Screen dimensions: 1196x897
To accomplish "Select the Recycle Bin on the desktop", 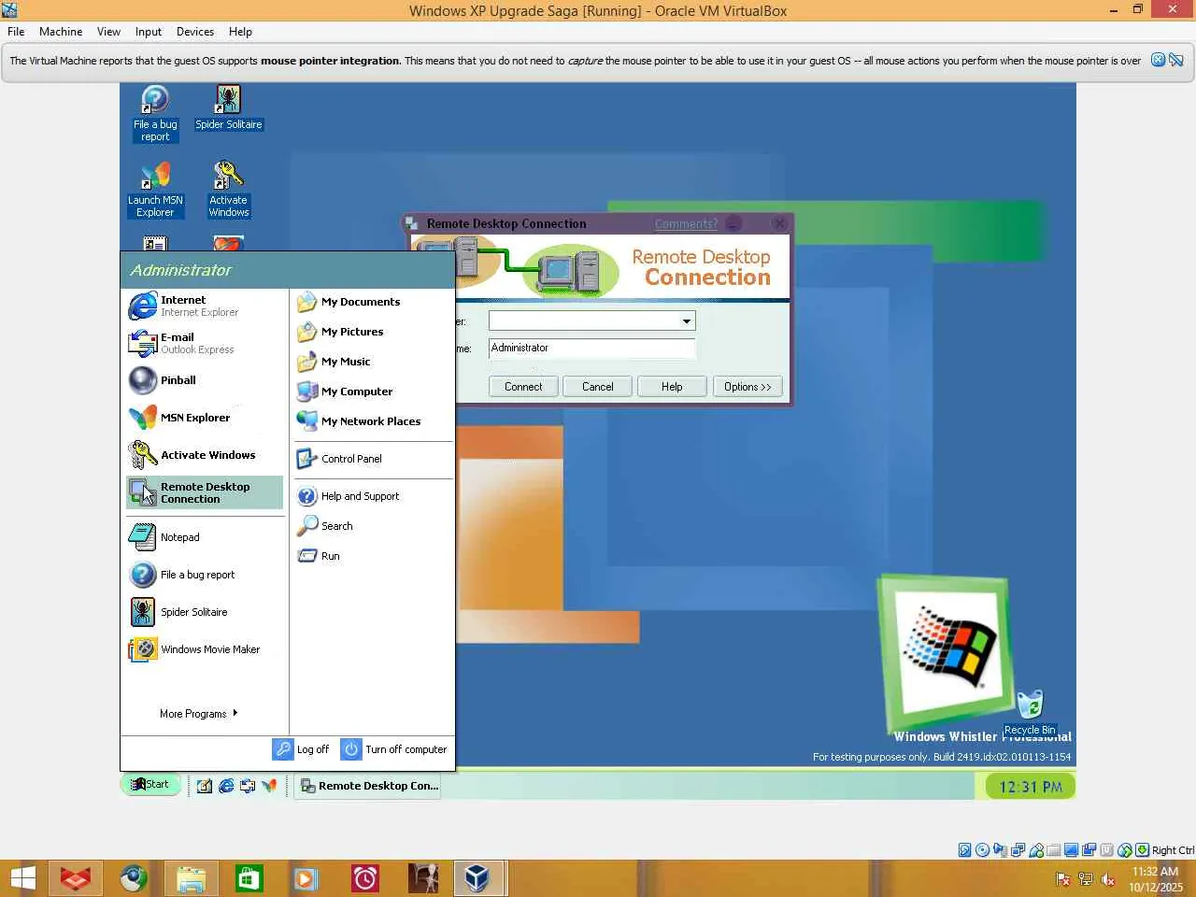I will click(x=1030, y=713).
